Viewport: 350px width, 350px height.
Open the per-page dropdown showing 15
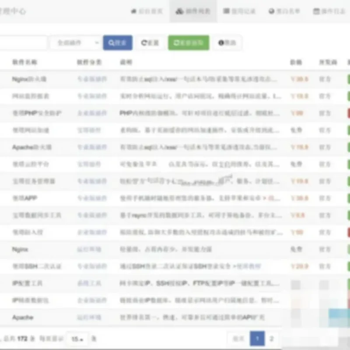click(x=77, y=339)
